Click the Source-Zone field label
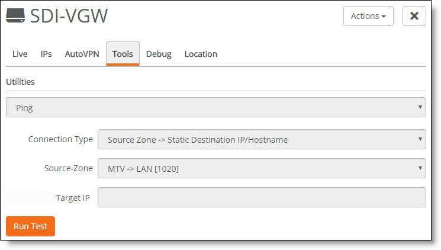The width and height of the screenshot is (441, 250). [69, 168]
